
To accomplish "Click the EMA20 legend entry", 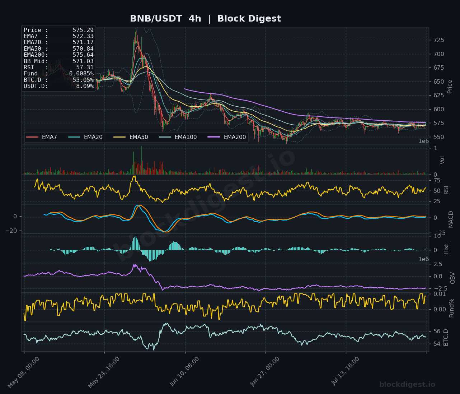I will (85, 137).
